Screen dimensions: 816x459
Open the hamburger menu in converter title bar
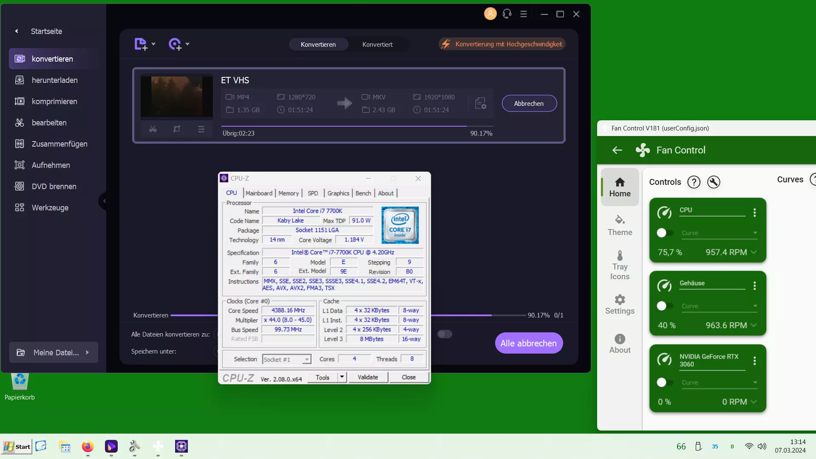[524, 14]
